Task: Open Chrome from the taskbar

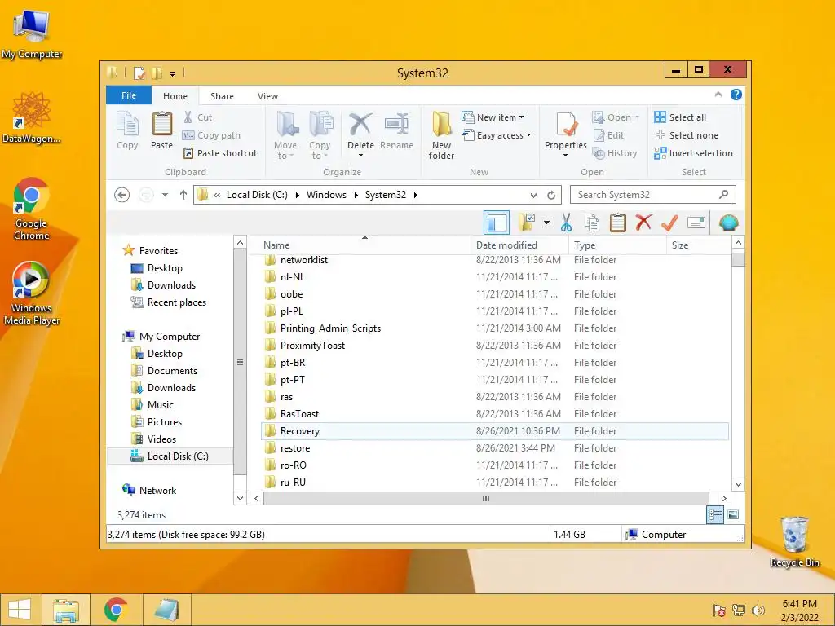Action: (116, 610)
